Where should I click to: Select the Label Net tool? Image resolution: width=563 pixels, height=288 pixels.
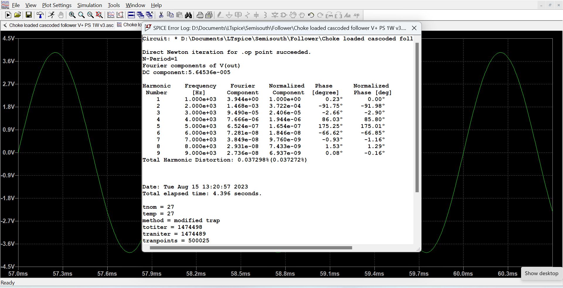click(x=238, y=15)
